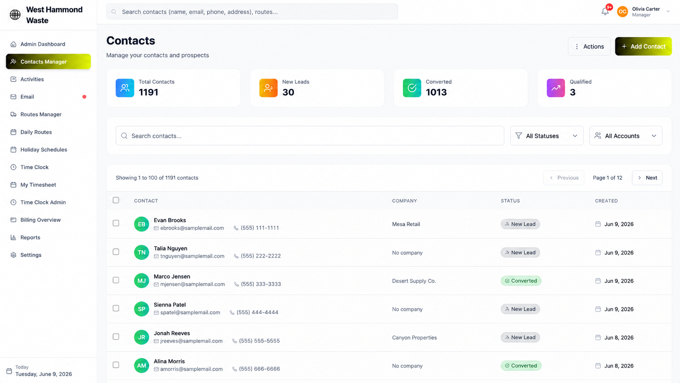Image resolution: width=680 pixels, height=383 pixels.
Task: Click the phone icon beside (555) 555-5555
Action: (x=234, y=341)
